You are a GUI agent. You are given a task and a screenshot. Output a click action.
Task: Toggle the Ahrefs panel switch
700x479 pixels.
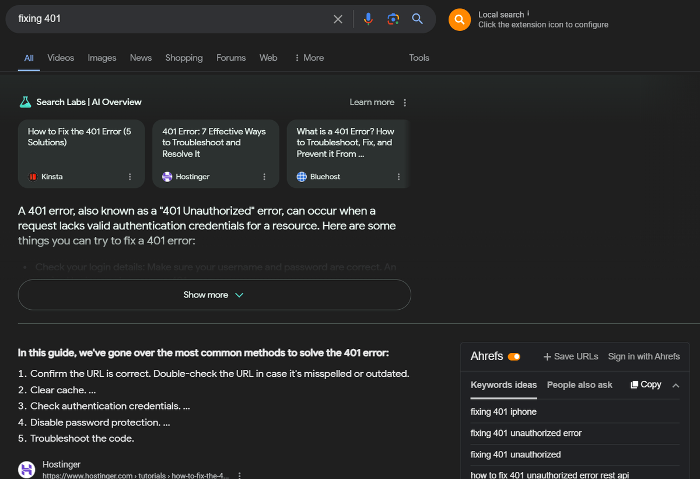pos(514,356)
